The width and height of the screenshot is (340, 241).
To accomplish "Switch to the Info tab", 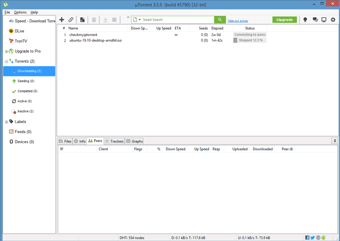I will (80, 141).
